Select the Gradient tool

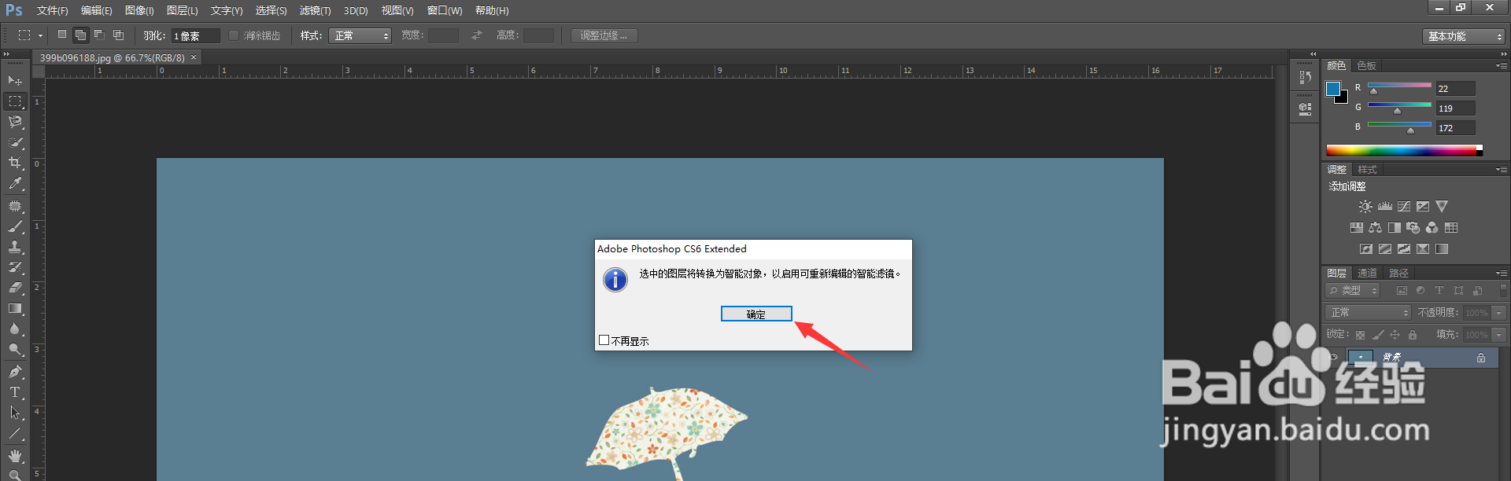[x=15, y=309]
